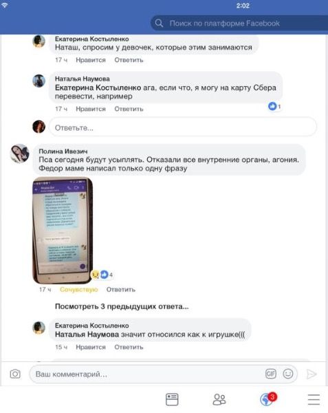
Task: Open the GIF picker in comment box
Action: [x=271, y=374]
